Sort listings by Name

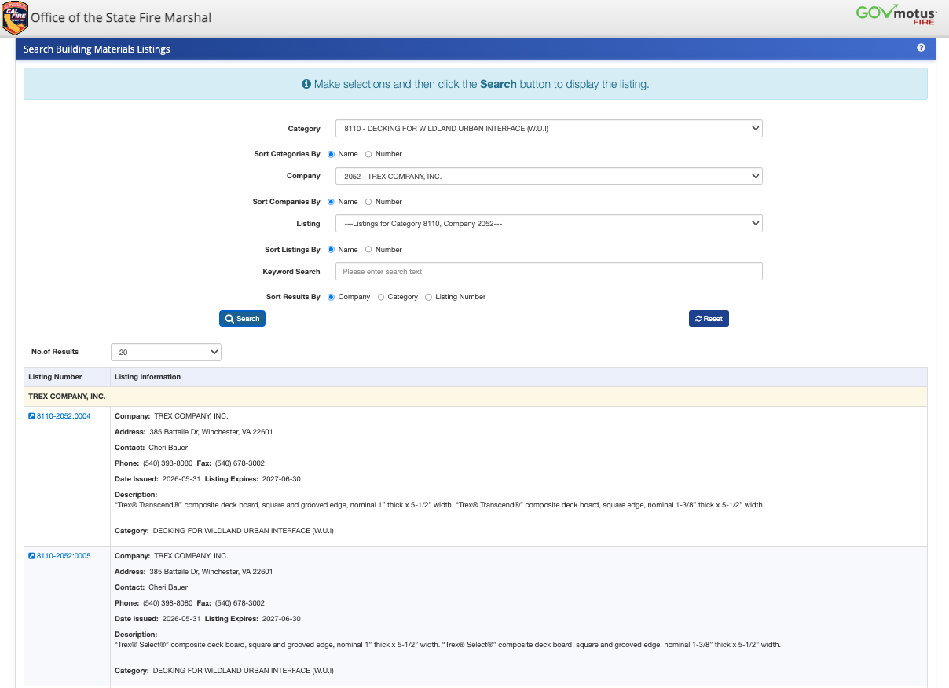pyautogui.click(x=331, y=250)
